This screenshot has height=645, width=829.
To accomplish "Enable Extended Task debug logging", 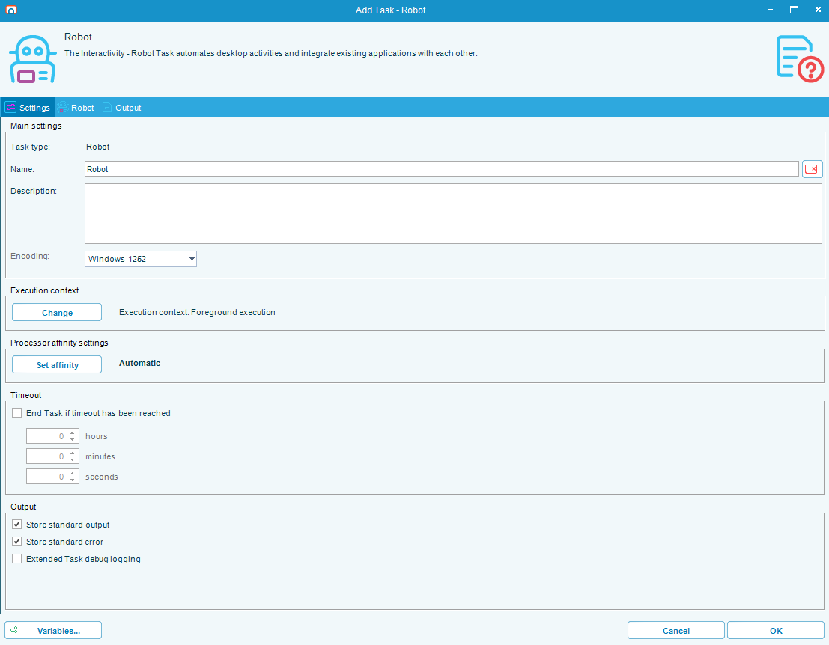I will click(x=17, y=559).
